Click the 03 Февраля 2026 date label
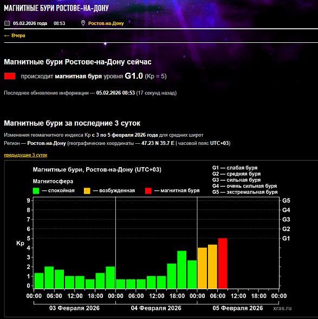Viewport: 318px width, 319px height. pos(74,308)
